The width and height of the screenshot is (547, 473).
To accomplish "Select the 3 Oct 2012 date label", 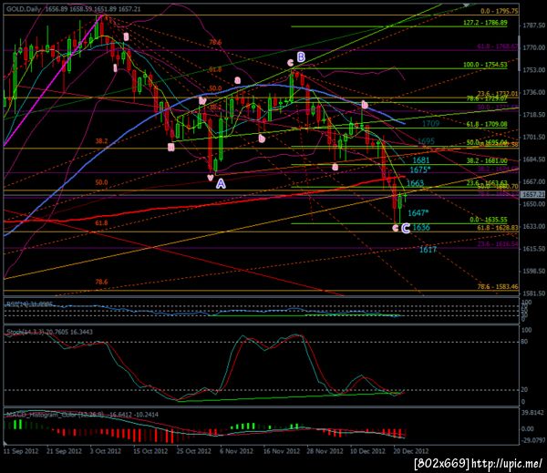I will (106, 451).
